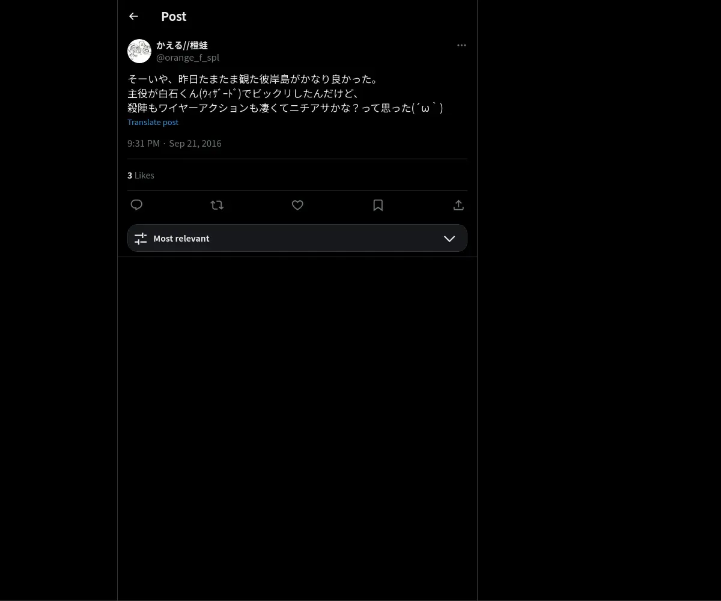Expand the chevron on the Most relevant bar

pos(449,239)
